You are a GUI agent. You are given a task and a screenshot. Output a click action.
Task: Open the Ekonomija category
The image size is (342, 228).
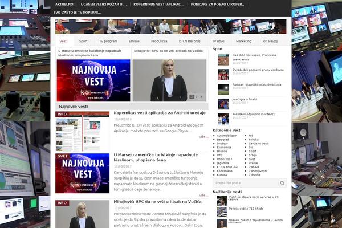click(224, 148)
